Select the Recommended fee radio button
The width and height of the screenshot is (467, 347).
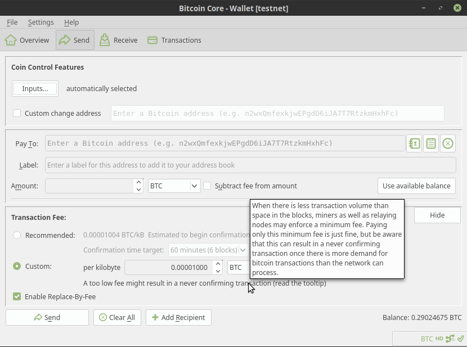(17, 235)
